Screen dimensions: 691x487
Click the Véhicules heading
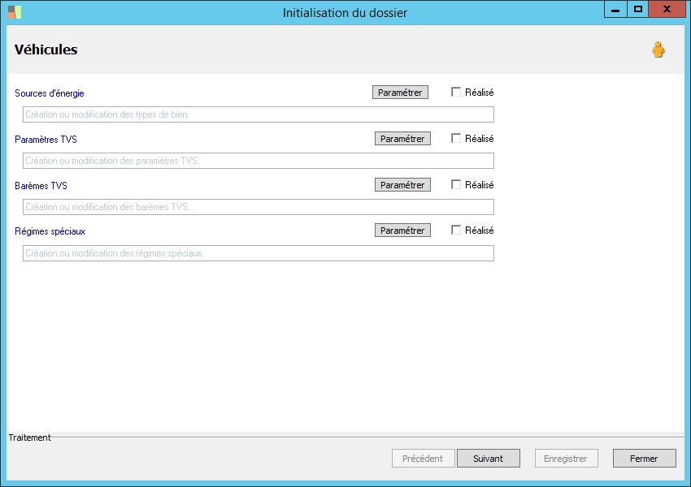point(46,50)
